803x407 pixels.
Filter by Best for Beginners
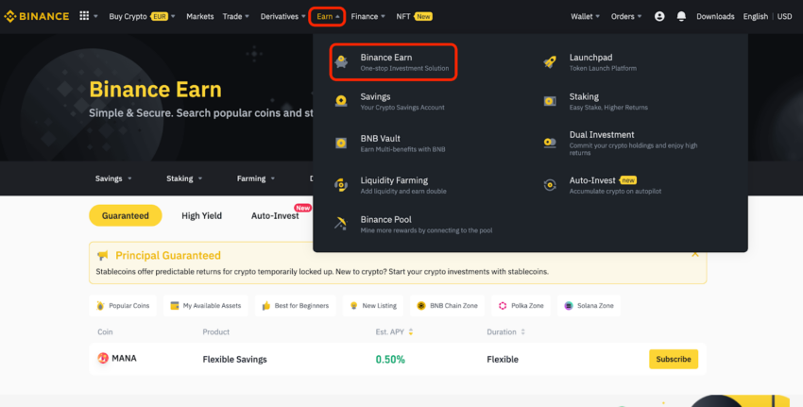[296, 306]
